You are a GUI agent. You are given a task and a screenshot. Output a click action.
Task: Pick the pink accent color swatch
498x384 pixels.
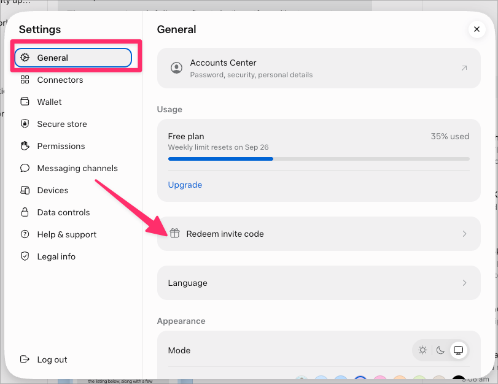(x=380, y=378)
